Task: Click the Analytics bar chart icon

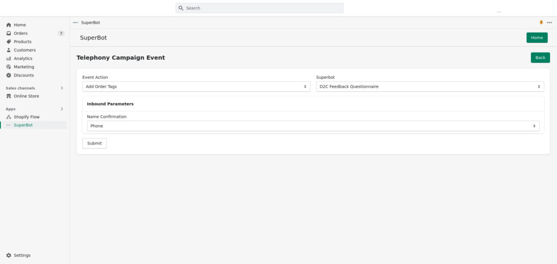Action: tap(9, 59)
